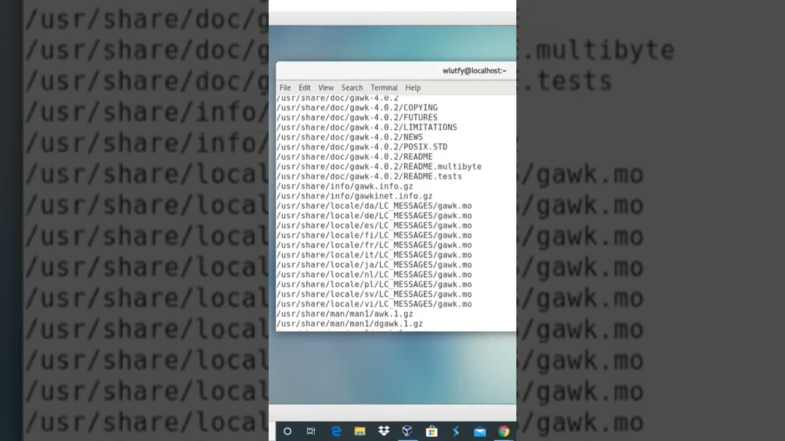Viewport: 785px width, 441px height.
Task: Click the locale/fi/LC_MESSAGES/gawk.mo line
Action: [x=374, y=235]
